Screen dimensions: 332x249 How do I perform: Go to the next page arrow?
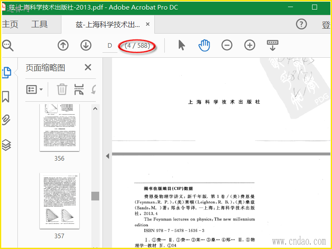click(x=86, y=45)
